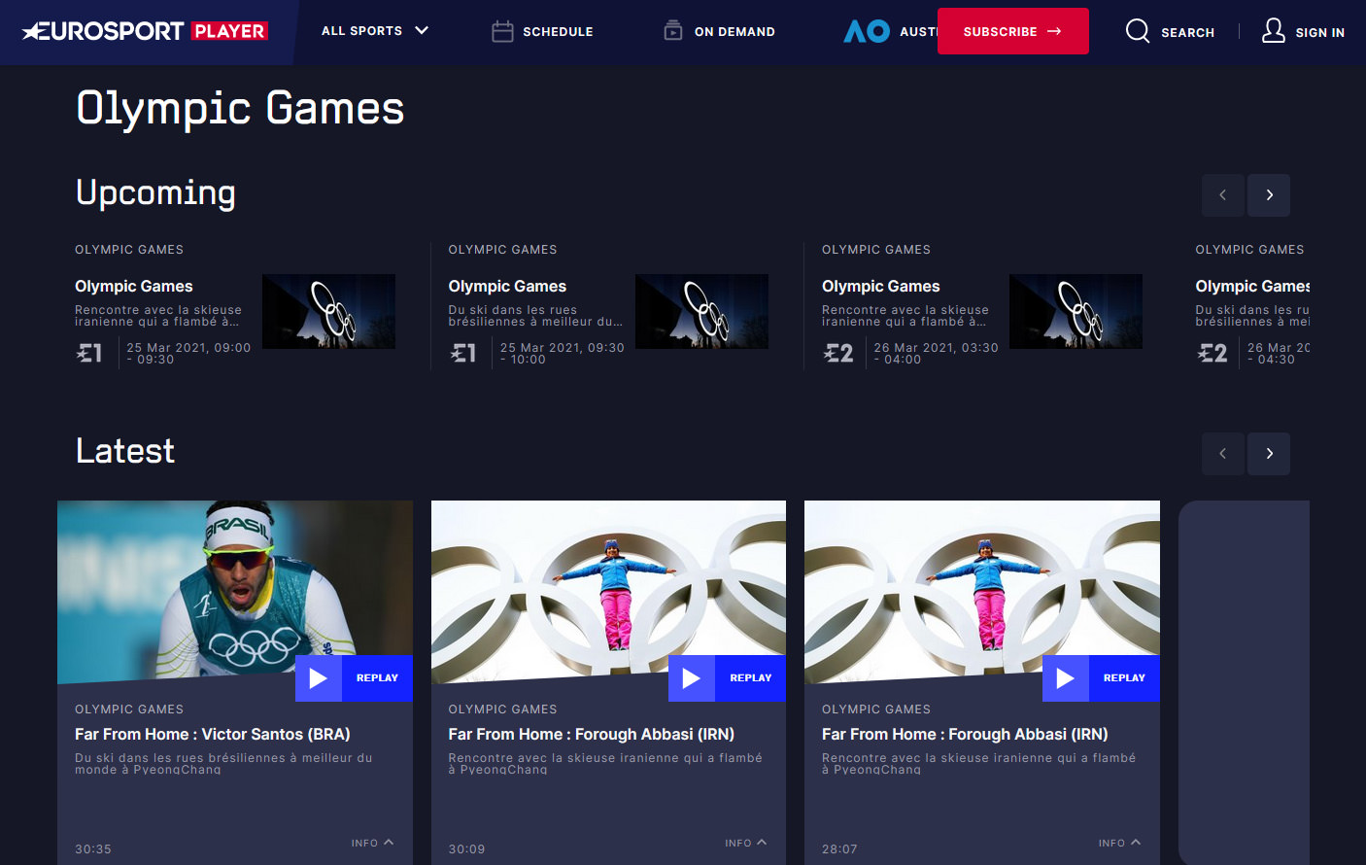
Task: Click Olympic rings thumbnail for 03:30 program
Action: pos(1076,311)
